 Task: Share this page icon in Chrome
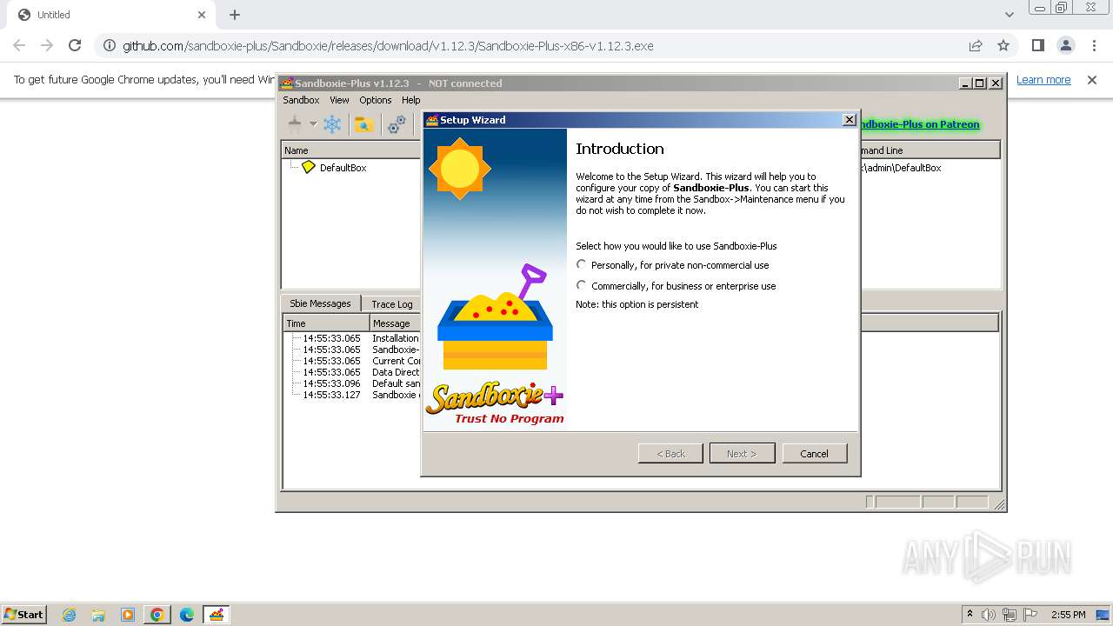click(976, 45)
